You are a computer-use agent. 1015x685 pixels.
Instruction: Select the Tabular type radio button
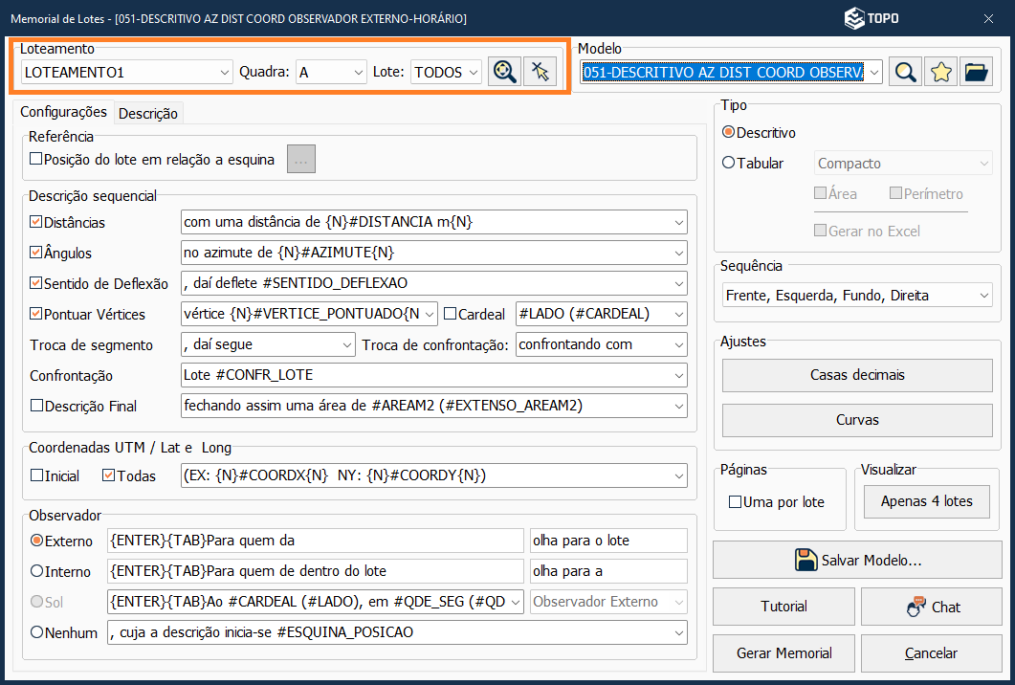729,164
